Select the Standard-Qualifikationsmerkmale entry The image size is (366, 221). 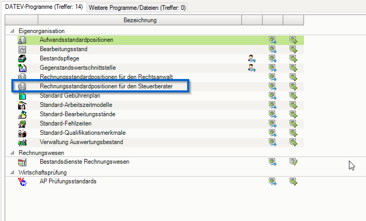point(83,133)
